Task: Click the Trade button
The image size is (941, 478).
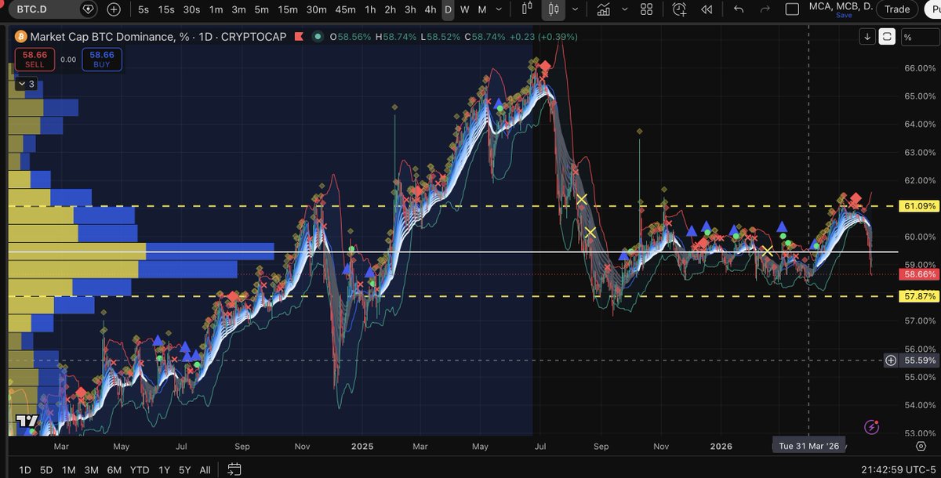Action: (897, 9)
